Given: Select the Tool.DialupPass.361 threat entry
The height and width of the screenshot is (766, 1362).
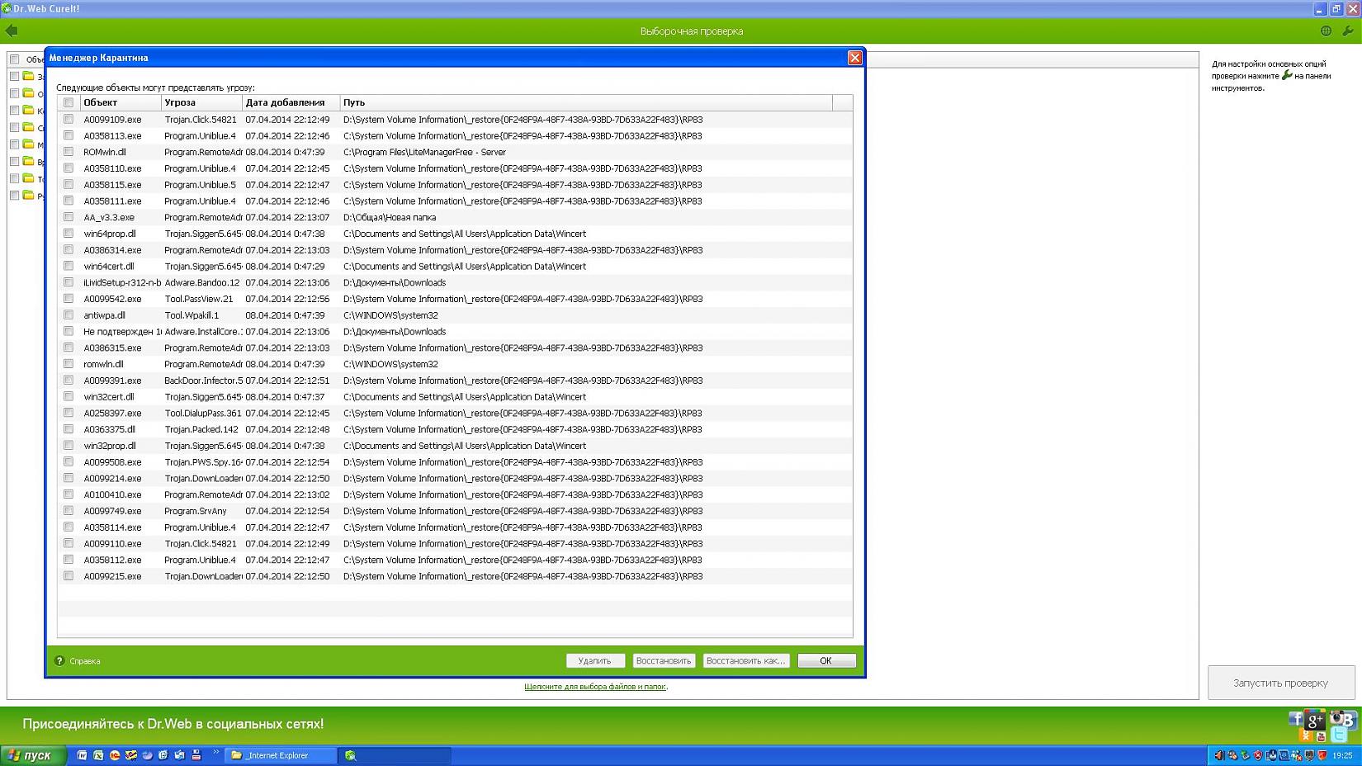Looking at the screenshot, I should point(203,413).
